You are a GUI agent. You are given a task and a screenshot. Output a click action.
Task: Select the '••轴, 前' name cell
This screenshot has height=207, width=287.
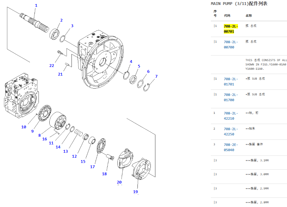point(252,113)
